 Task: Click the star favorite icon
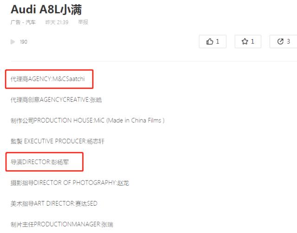[245, 41]
